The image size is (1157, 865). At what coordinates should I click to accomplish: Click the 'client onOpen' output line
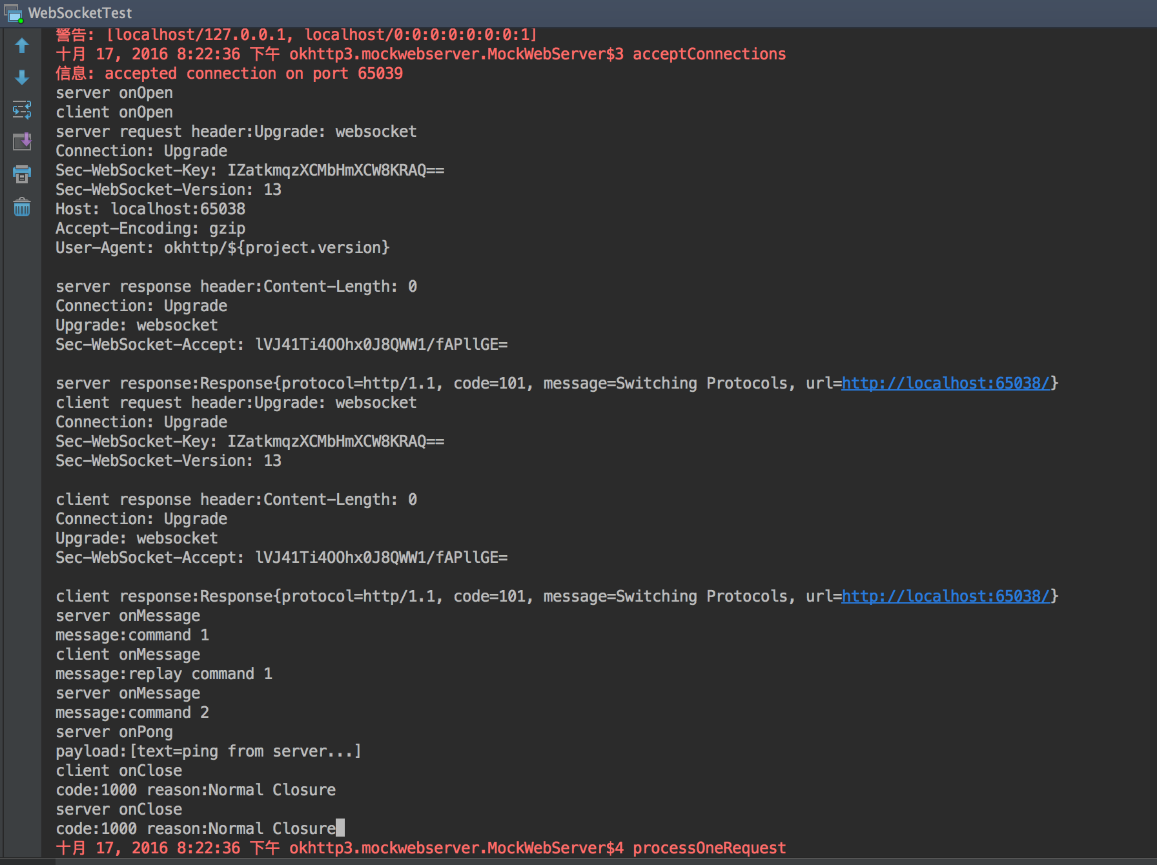click(114, 112)
